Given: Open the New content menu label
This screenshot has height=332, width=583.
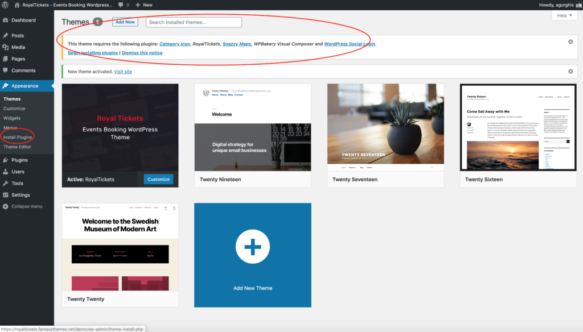Looking at the screenshot, I should [x=147, y=5].
